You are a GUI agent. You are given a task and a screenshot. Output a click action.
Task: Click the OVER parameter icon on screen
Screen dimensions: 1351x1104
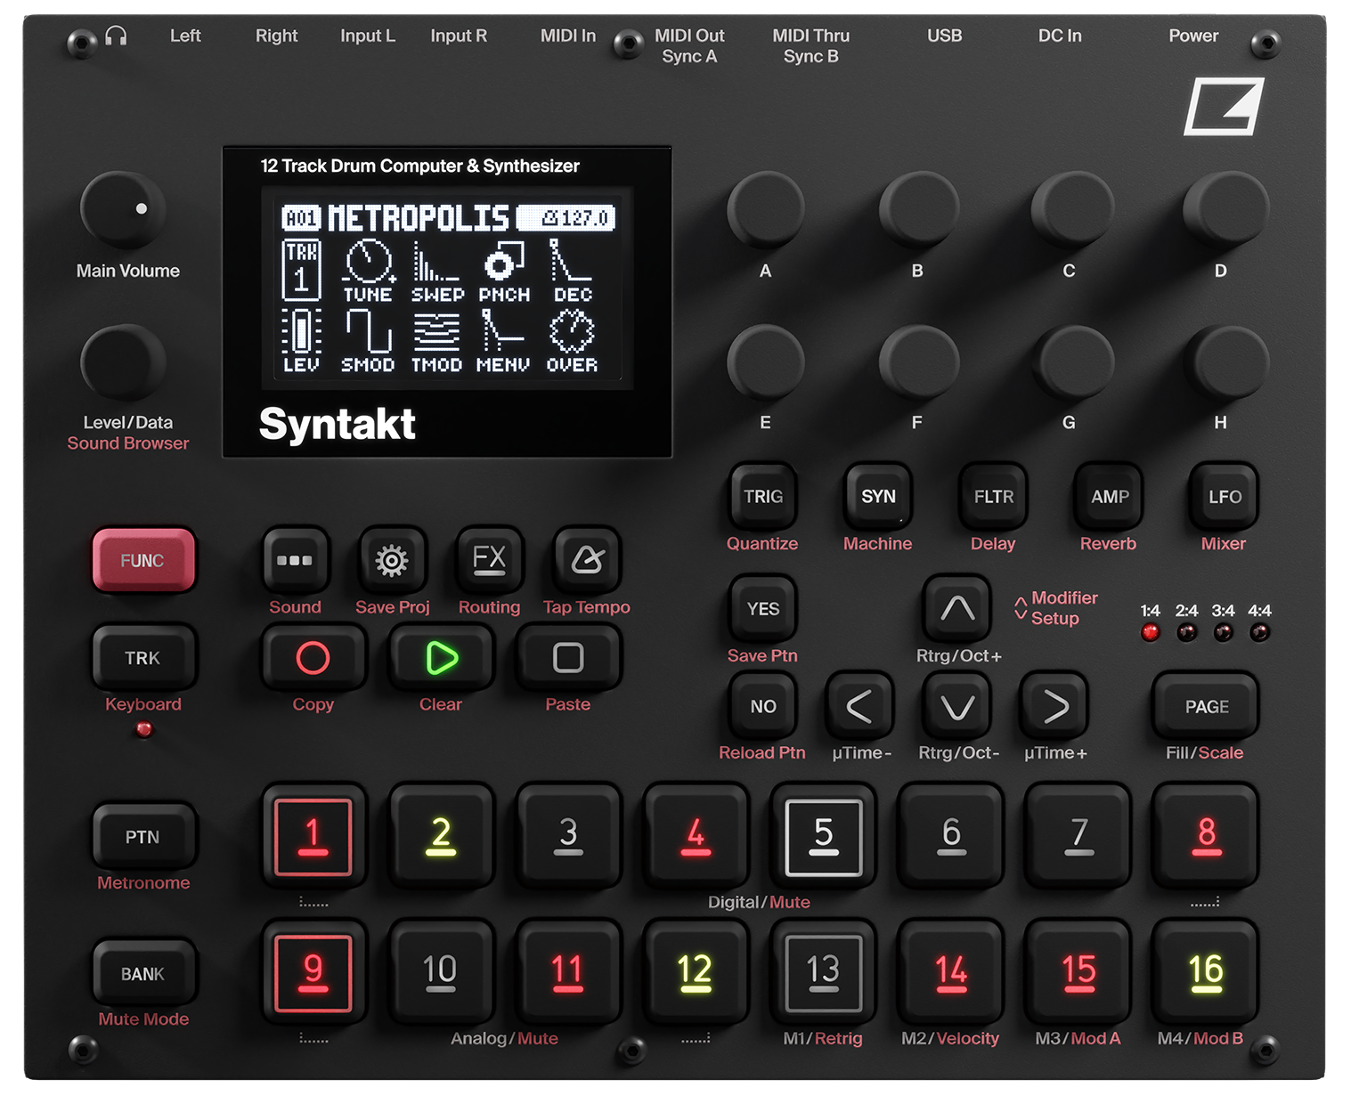(572, 341)
